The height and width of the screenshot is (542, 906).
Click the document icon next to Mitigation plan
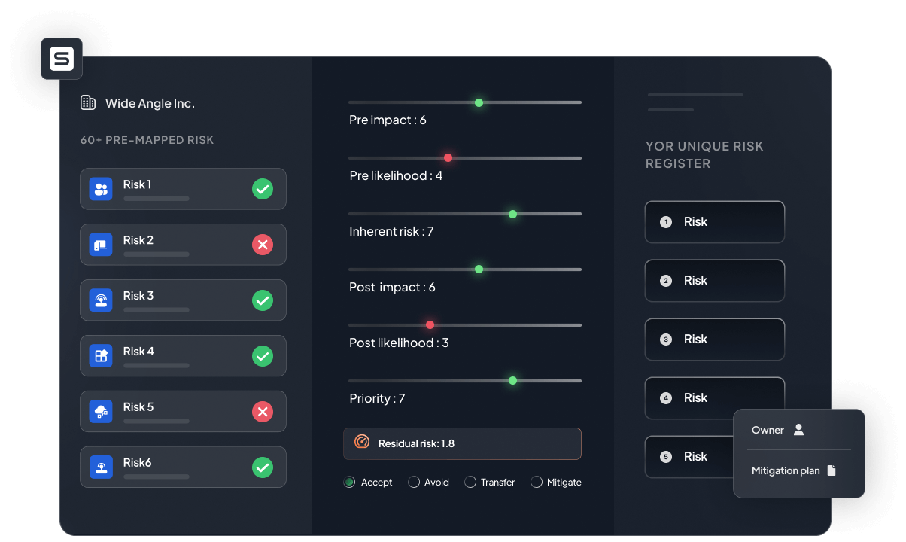pos(832,470)
